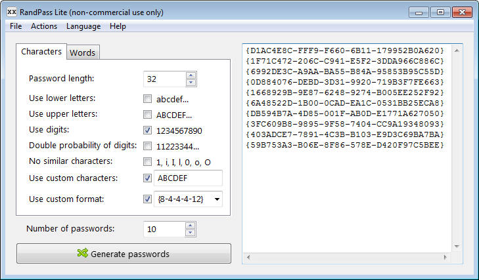Viewport: 479px width, 280px height.
Task: Enable the lower letters checkbox
Action: coord(147,99)
